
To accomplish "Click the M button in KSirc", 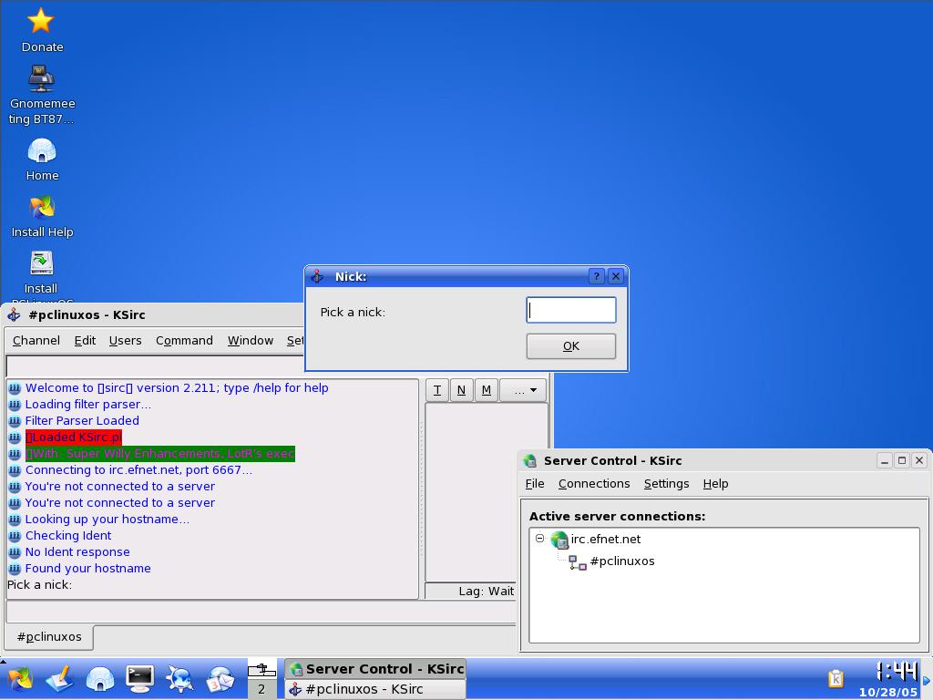I will point(487,390).
